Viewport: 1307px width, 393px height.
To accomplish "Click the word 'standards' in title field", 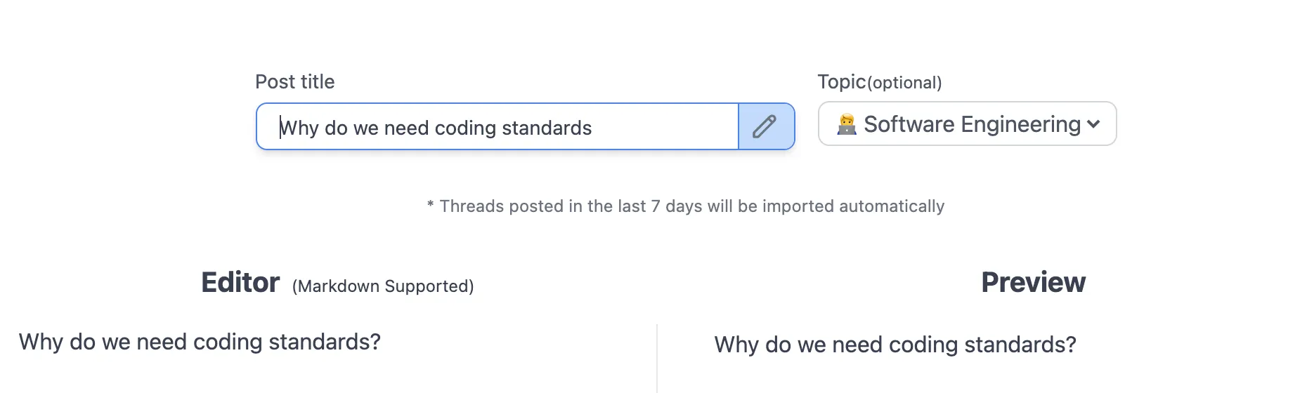I will click(x=547, y=128).
